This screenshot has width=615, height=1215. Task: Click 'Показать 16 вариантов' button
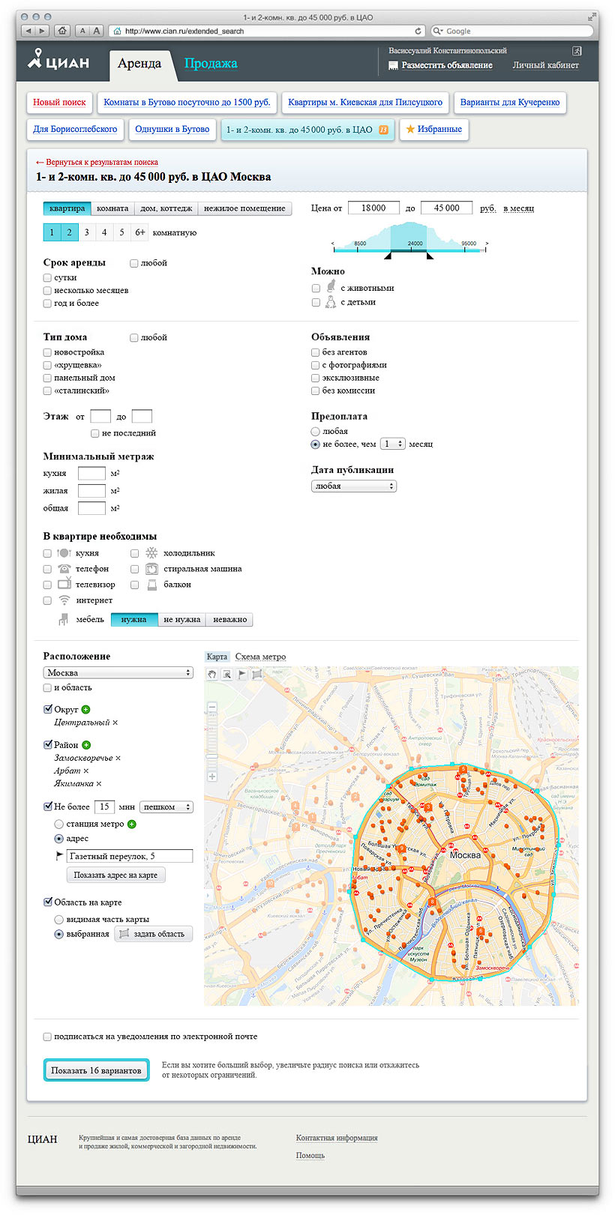[96, 1070]
